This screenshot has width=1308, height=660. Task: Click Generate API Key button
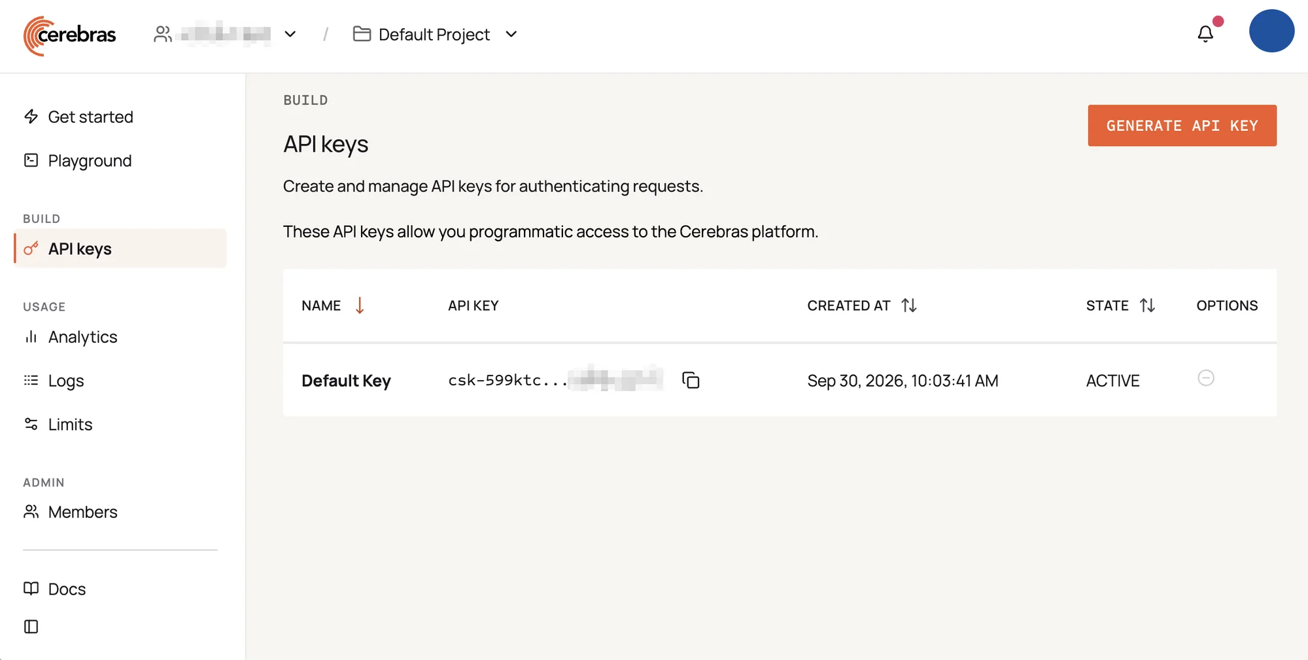tap(1182, 126)
